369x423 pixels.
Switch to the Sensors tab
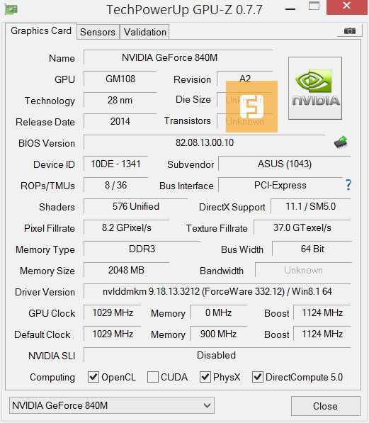(x=98, y=32)
